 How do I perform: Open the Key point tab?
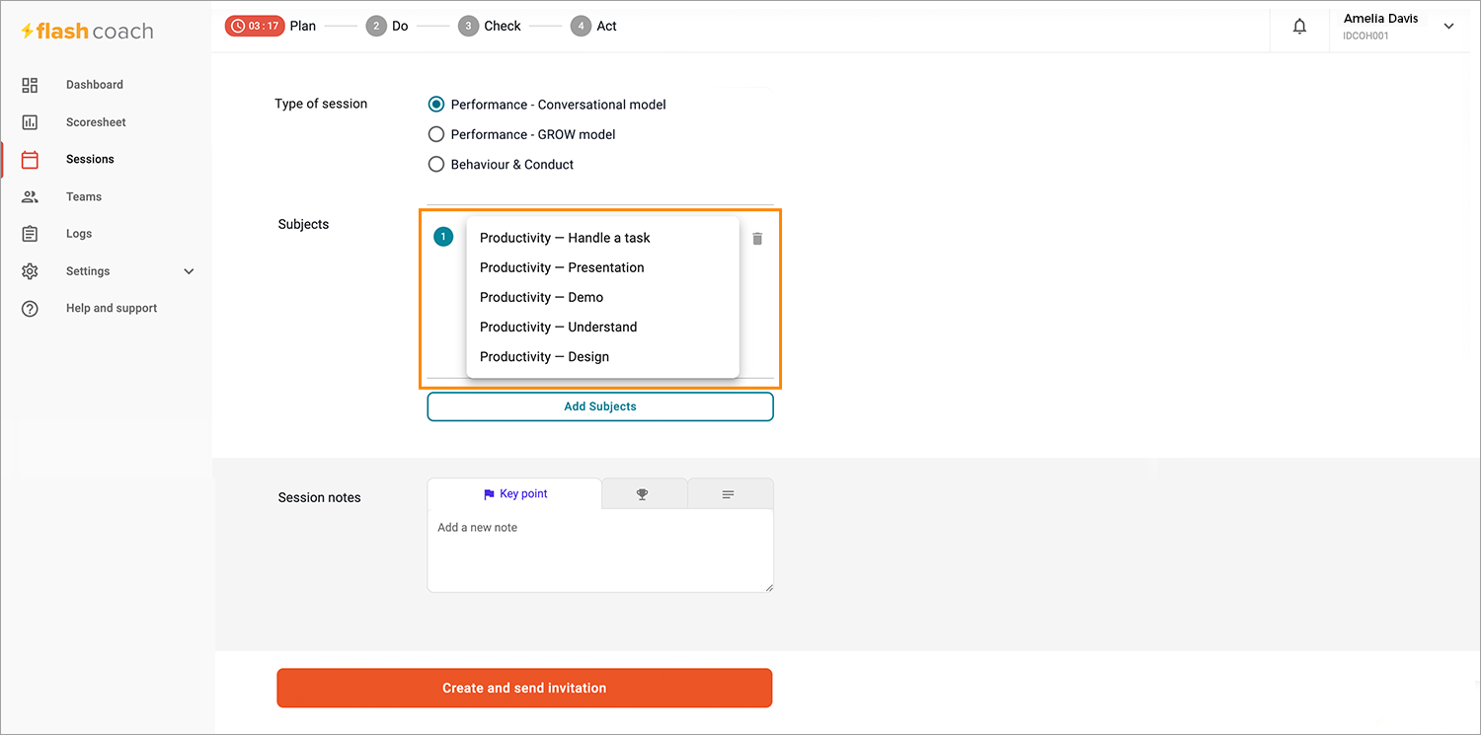tap(514, 494)
